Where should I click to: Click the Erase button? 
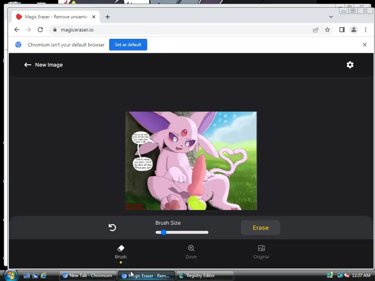tap(260, 228)
